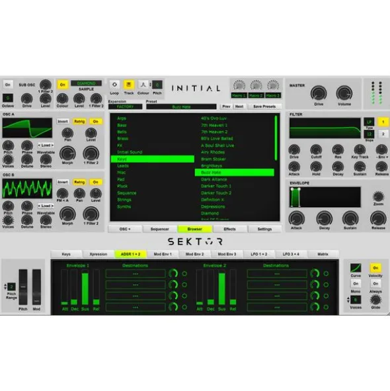Click the OSC B Morph knob
The image size is (390, 391).
click(67, 214)
